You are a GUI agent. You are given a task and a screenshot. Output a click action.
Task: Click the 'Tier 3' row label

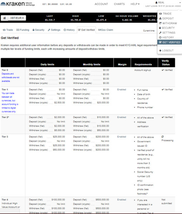click(x=5, y=137)
